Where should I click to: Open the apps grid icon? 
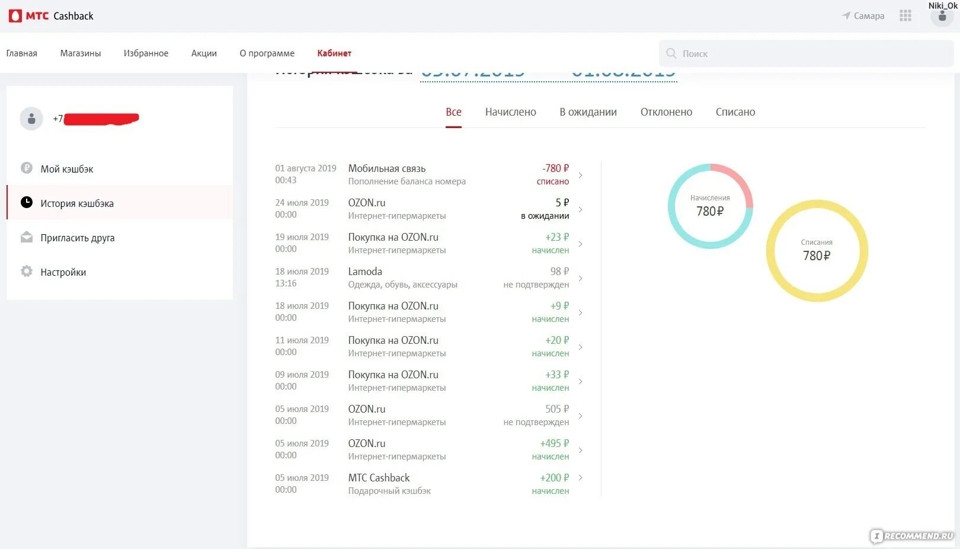point(905,16)
